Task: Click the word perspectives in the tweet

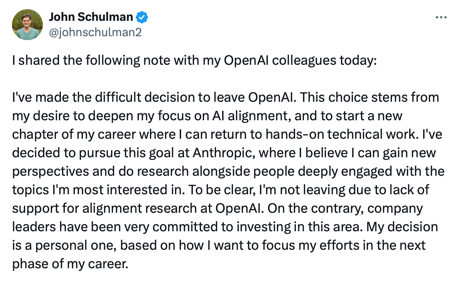Action: coord(50,172)
